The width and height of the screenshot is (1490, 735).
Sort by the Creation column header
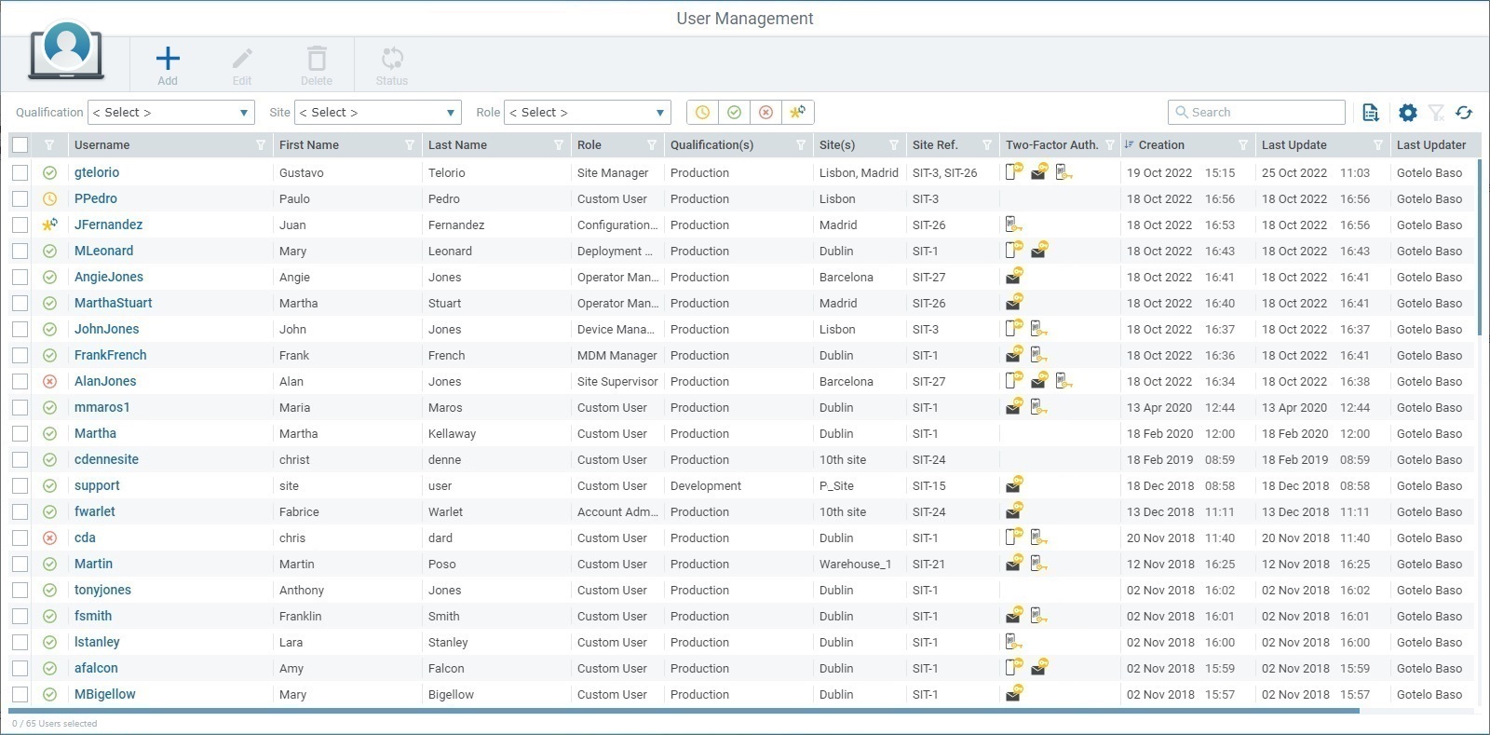[1161, 145]
